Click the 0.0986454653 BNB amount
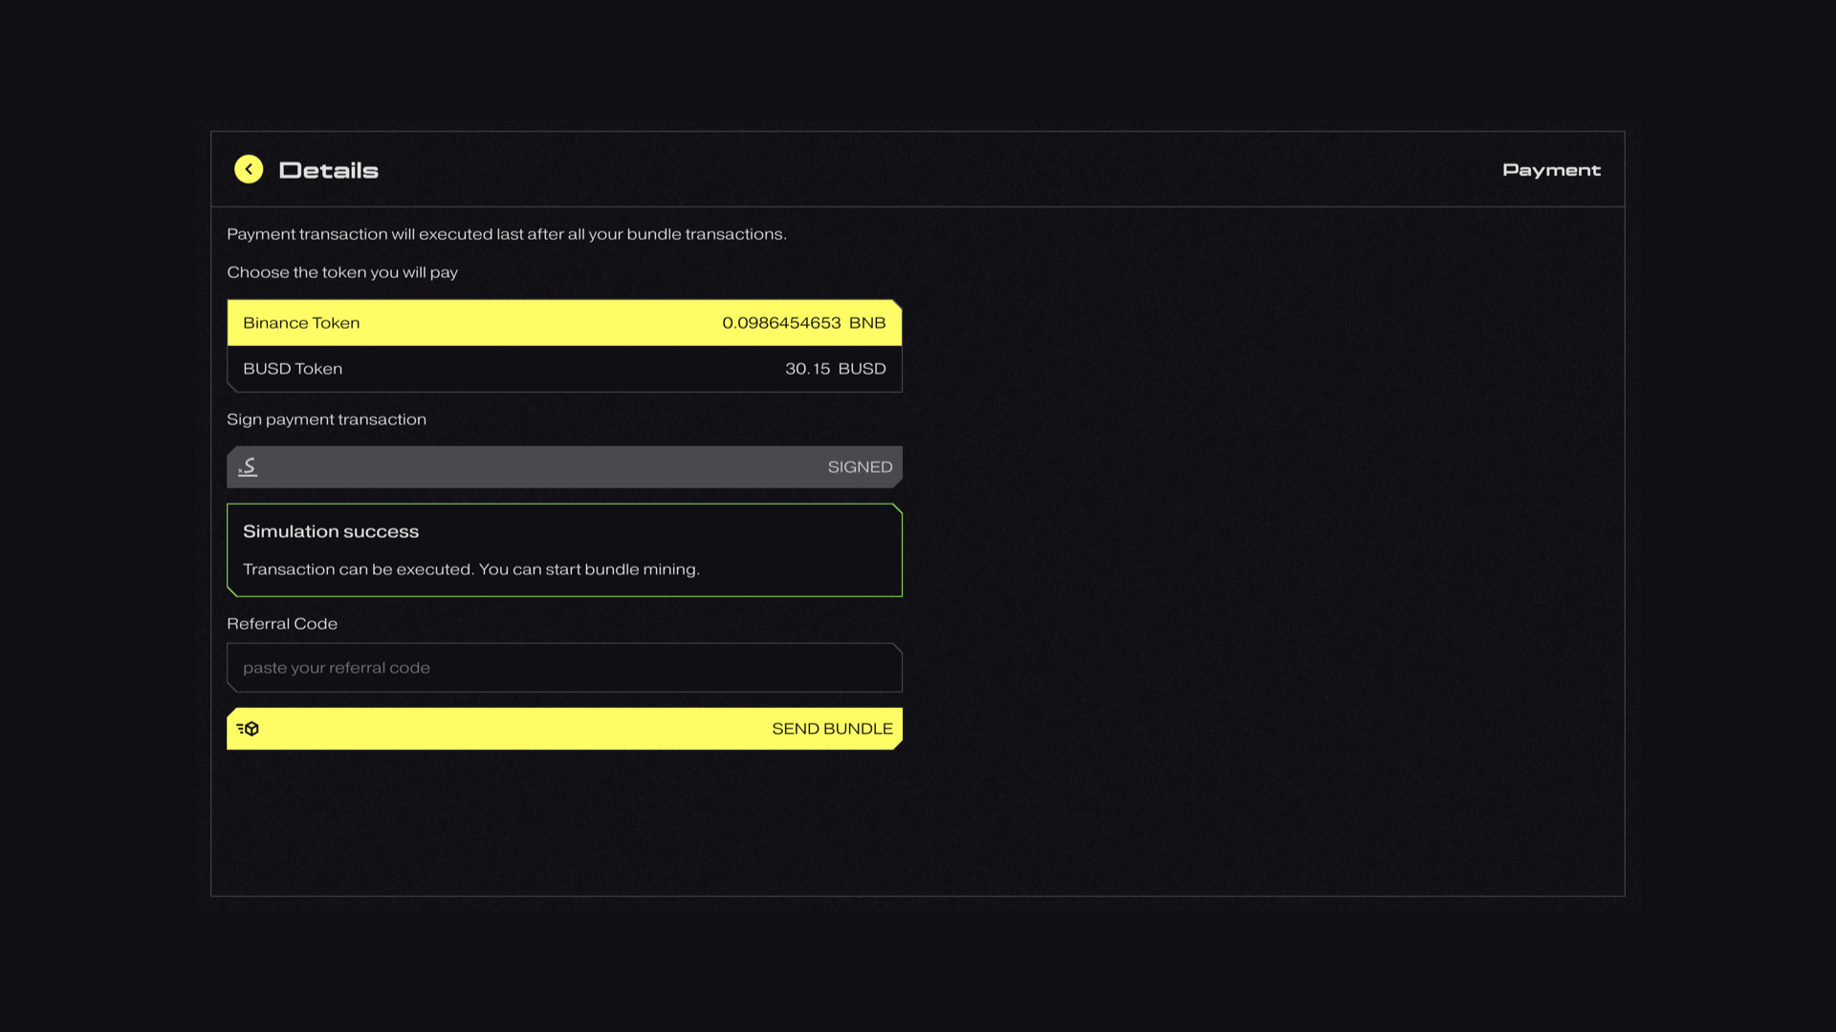Viewport: 1836px width, 1032px height. pyautogui.click(x=803, y=323)
